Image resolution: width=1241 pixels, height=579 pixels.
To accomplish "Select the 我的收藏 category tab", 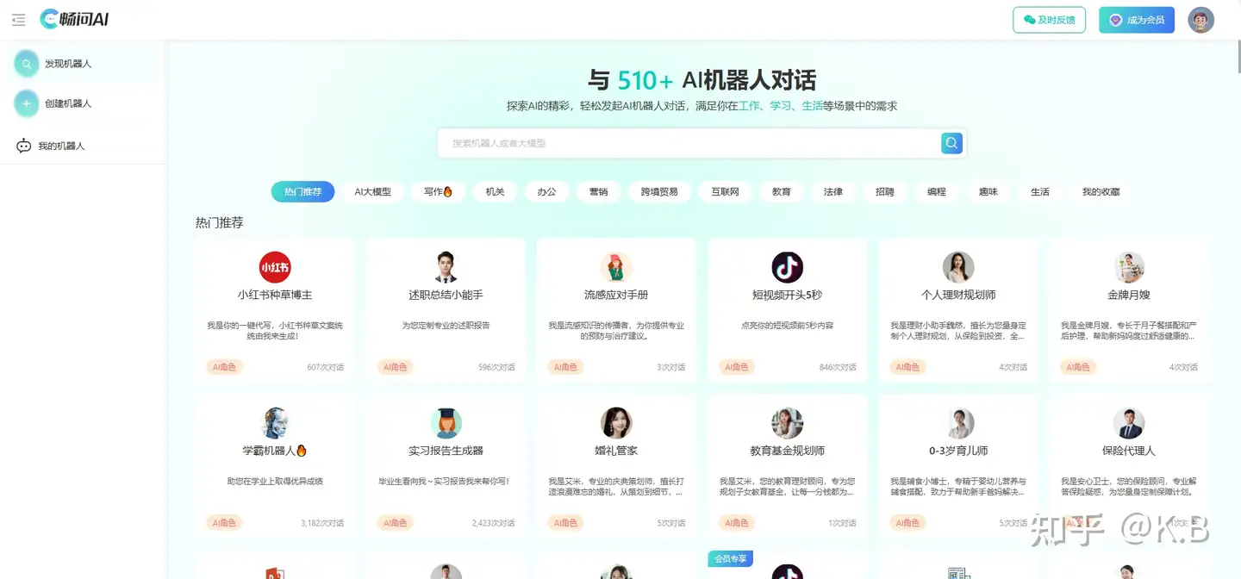I will click(1101, 191).
